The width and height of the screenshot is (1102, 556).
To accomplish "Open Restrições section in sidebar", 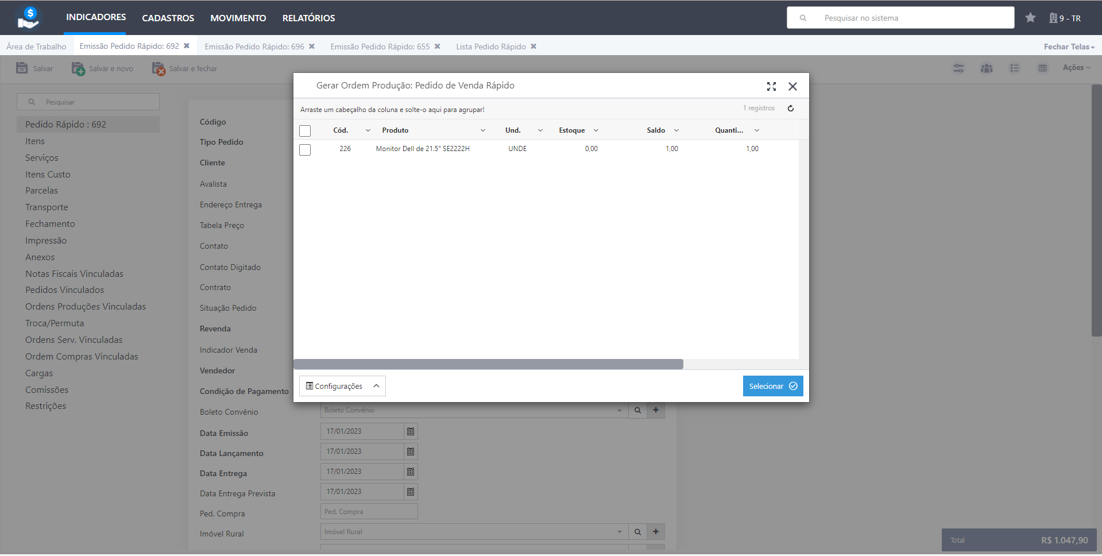I will pos(45,406).
